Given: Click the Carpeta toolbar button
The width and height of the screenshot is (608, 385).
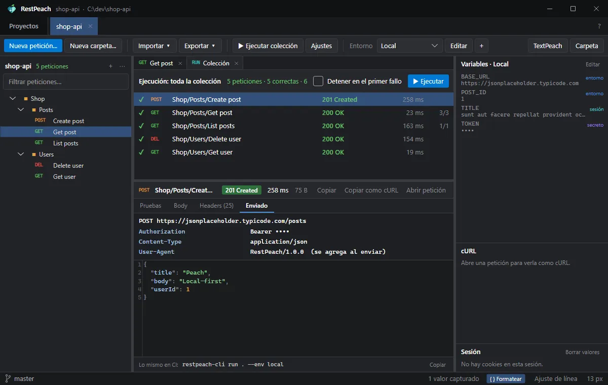Looking at the screenshot, I should tap(587, 46).
